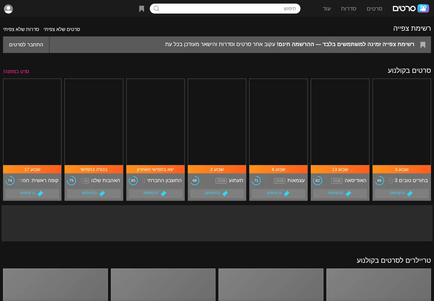Click the רשימת צפייה page title
Screen dimensions: 434x301
(x=412, y=28)
